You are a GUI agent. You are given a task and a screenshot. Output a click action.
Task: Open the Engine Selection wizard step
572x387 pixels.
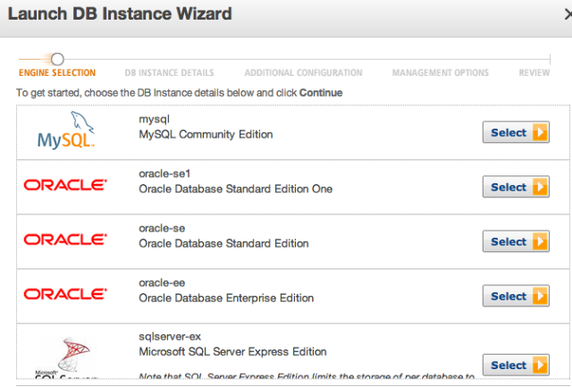point(57,72)
